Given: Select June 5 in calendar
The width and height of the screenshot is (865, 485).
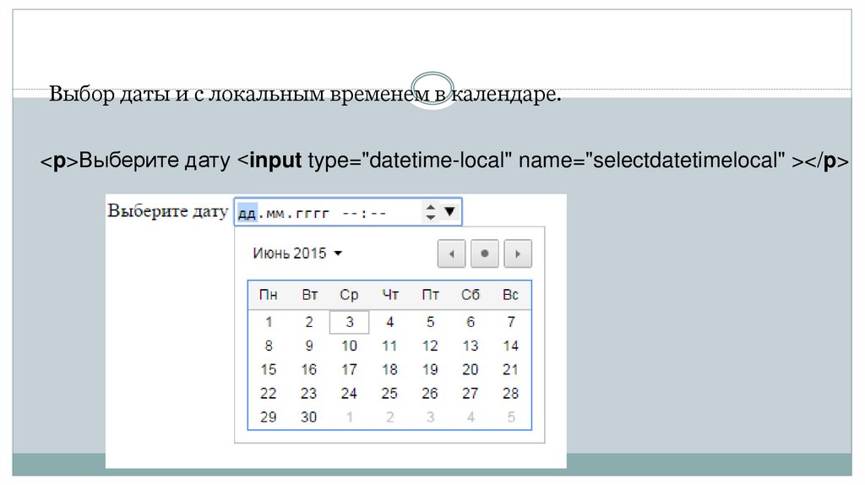Looking at the screenshot, I should 430,322.
